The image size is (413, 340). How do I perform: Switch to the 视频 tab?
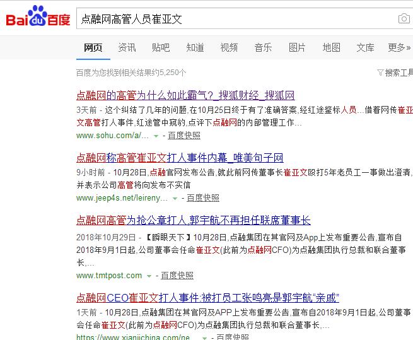(229, 48)
